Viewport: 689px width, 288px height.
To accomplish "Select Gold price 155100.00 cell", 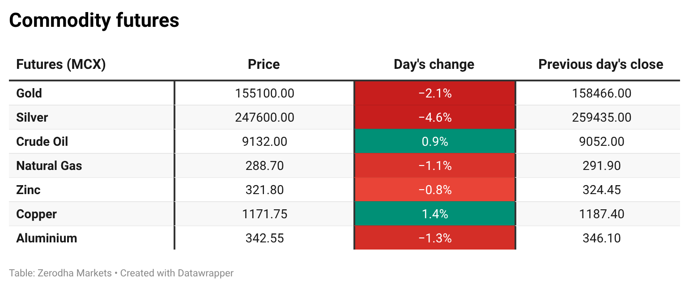I will tap(264, 93).
